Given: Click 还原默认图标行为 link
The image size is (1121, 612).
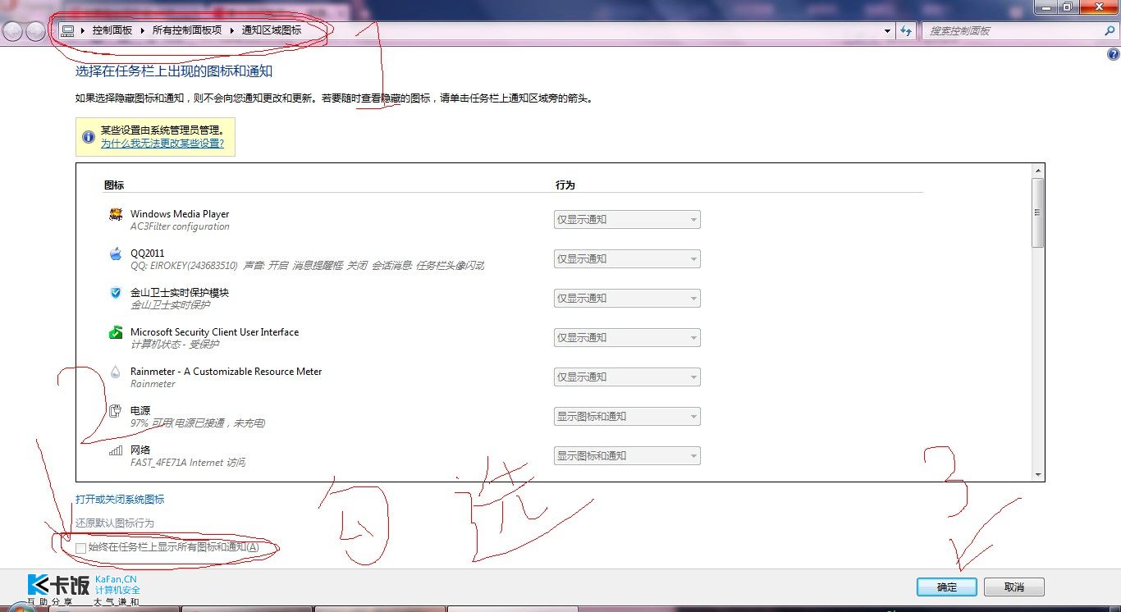Looking at the screenshot, I should [115, 523].
